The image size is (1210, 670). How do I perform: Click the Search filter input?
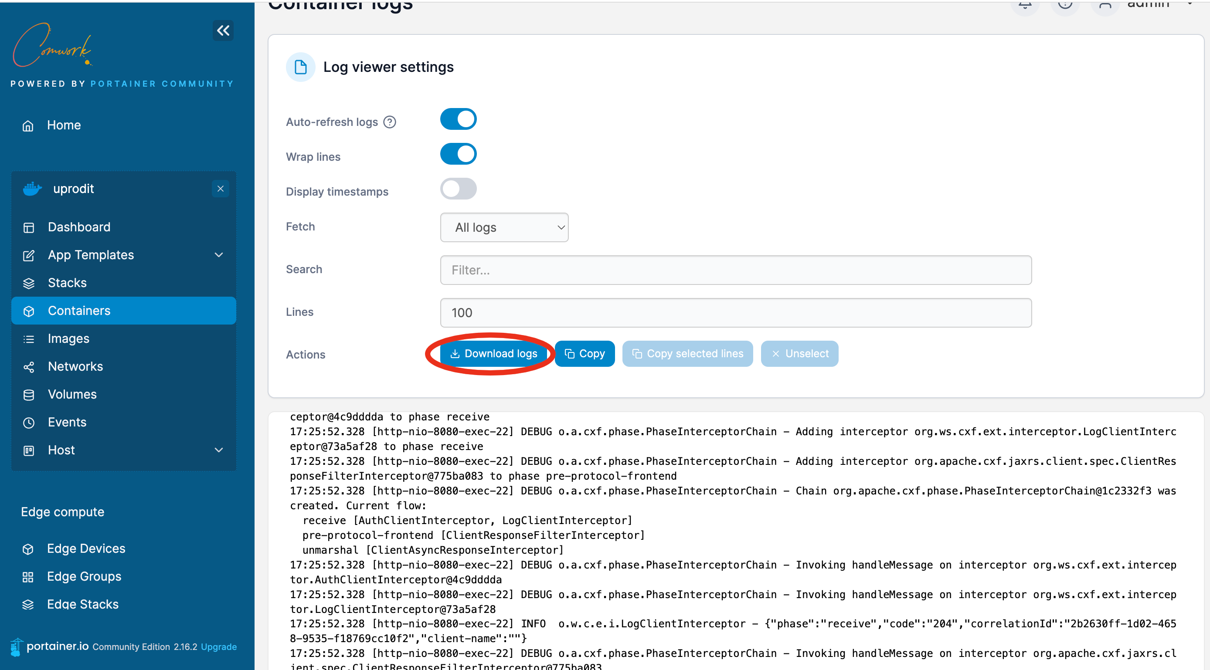735,270
